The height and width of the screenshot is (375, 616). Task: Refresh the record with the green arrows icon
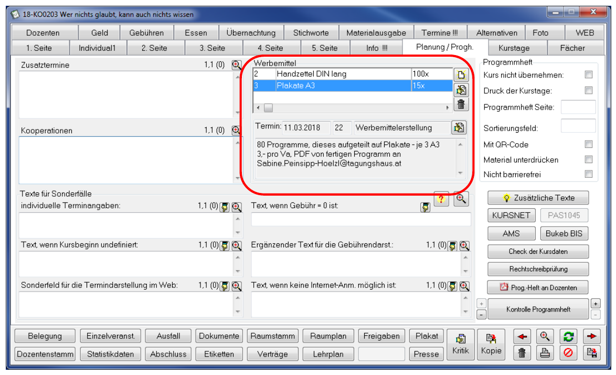coord(568,337)
